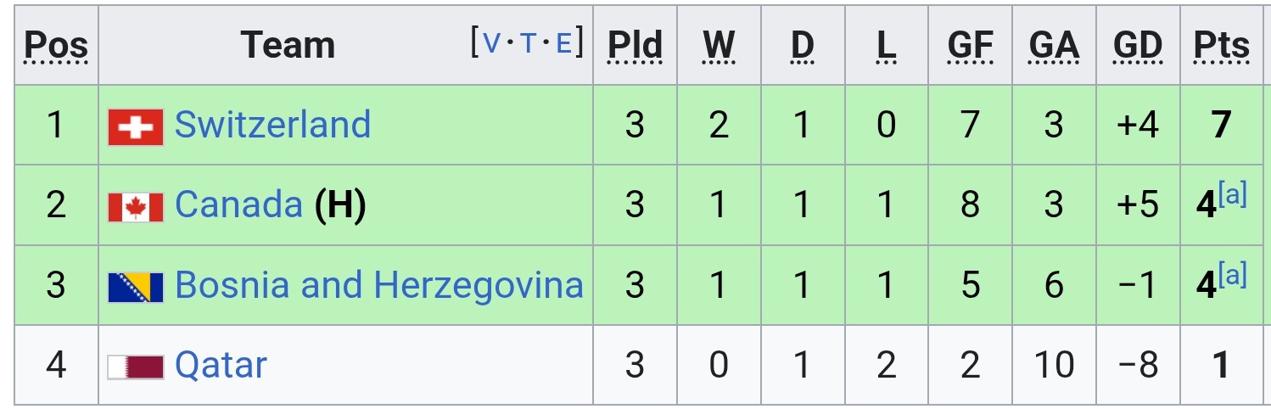Click the GD column header abbreviation

(x=1138, y=46)
